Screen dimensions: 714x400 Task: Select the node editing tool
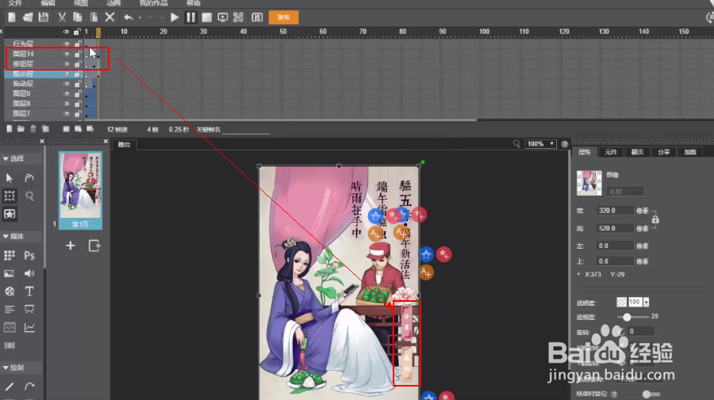click(29, 177)
